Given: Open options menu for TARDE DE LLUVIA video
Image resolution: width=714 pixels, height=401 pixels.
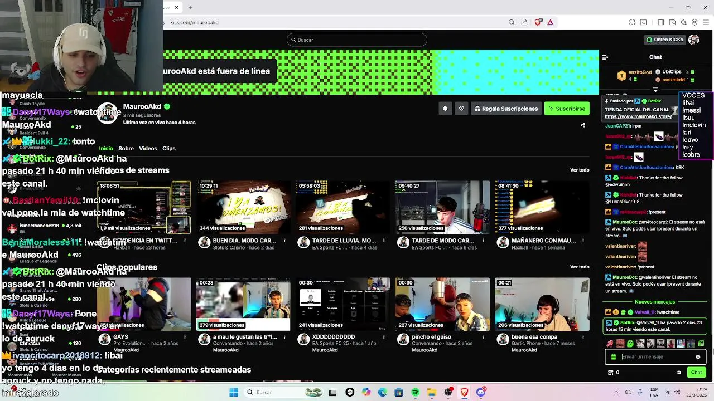Looking at the screenshot, I should [x=384, y=241].
